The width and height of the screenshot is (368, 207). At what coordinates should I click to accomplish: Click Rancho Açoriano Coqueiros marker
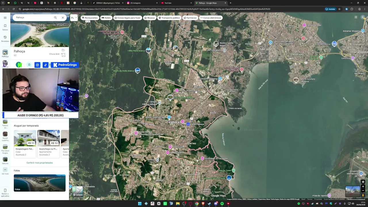click(296, 80)
